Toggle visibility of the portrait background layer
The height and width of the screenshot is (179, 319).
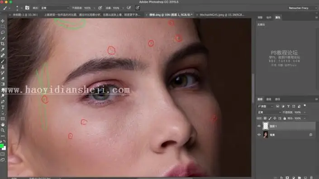[259, 135]
